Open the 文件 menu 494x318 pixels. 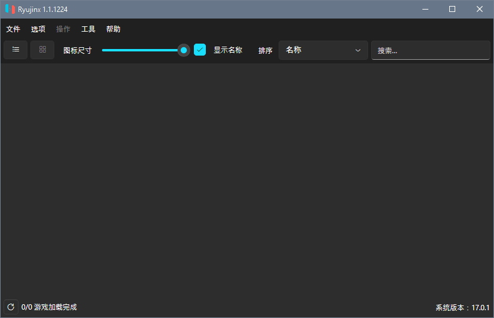click(x=13, y=29)
